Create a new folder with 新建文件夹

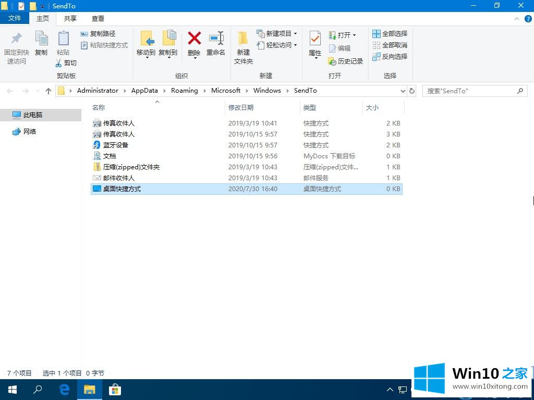(243, 47)
